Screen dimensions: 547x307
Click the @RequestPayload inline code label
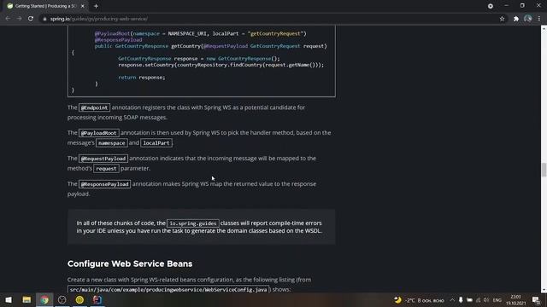tap(103, 159)
